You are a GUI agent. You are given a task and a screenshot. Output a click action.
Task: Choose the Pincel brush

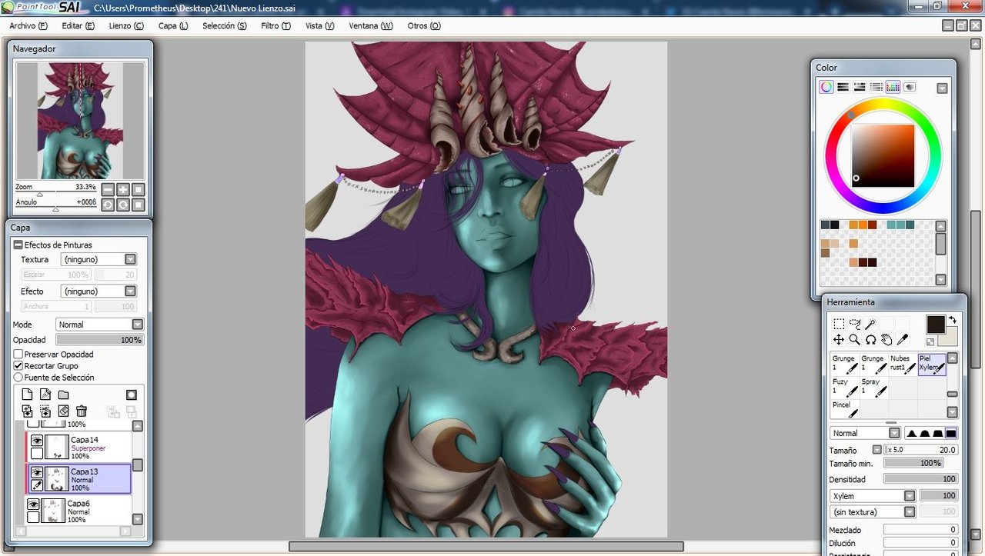point(845,408)
